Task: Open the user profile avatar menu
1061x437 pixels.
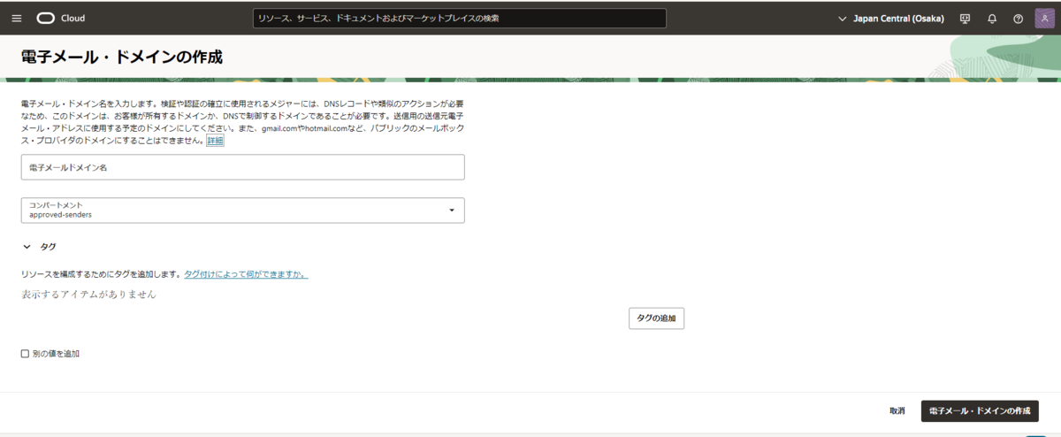Action: point(1044,18)
